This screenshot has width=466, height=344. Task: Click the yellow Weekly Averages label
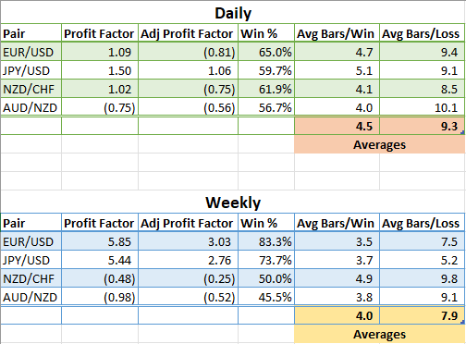click(x=379, y=334)
